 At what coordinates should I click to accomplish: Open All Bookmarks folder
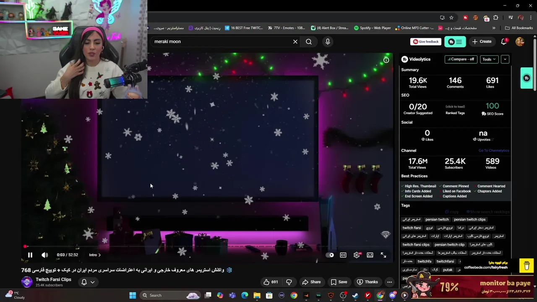tap(519, 28)
